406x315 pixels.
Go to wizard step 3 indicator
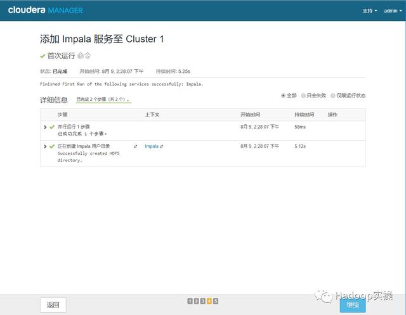click(203, 301)
